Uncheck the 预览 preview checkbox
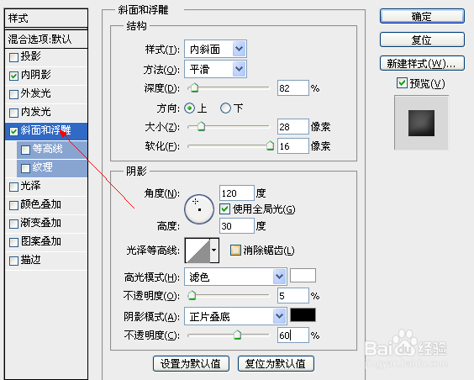Viewport: 474px width, 380px height. pyautogui.click(x=402, y=83)
